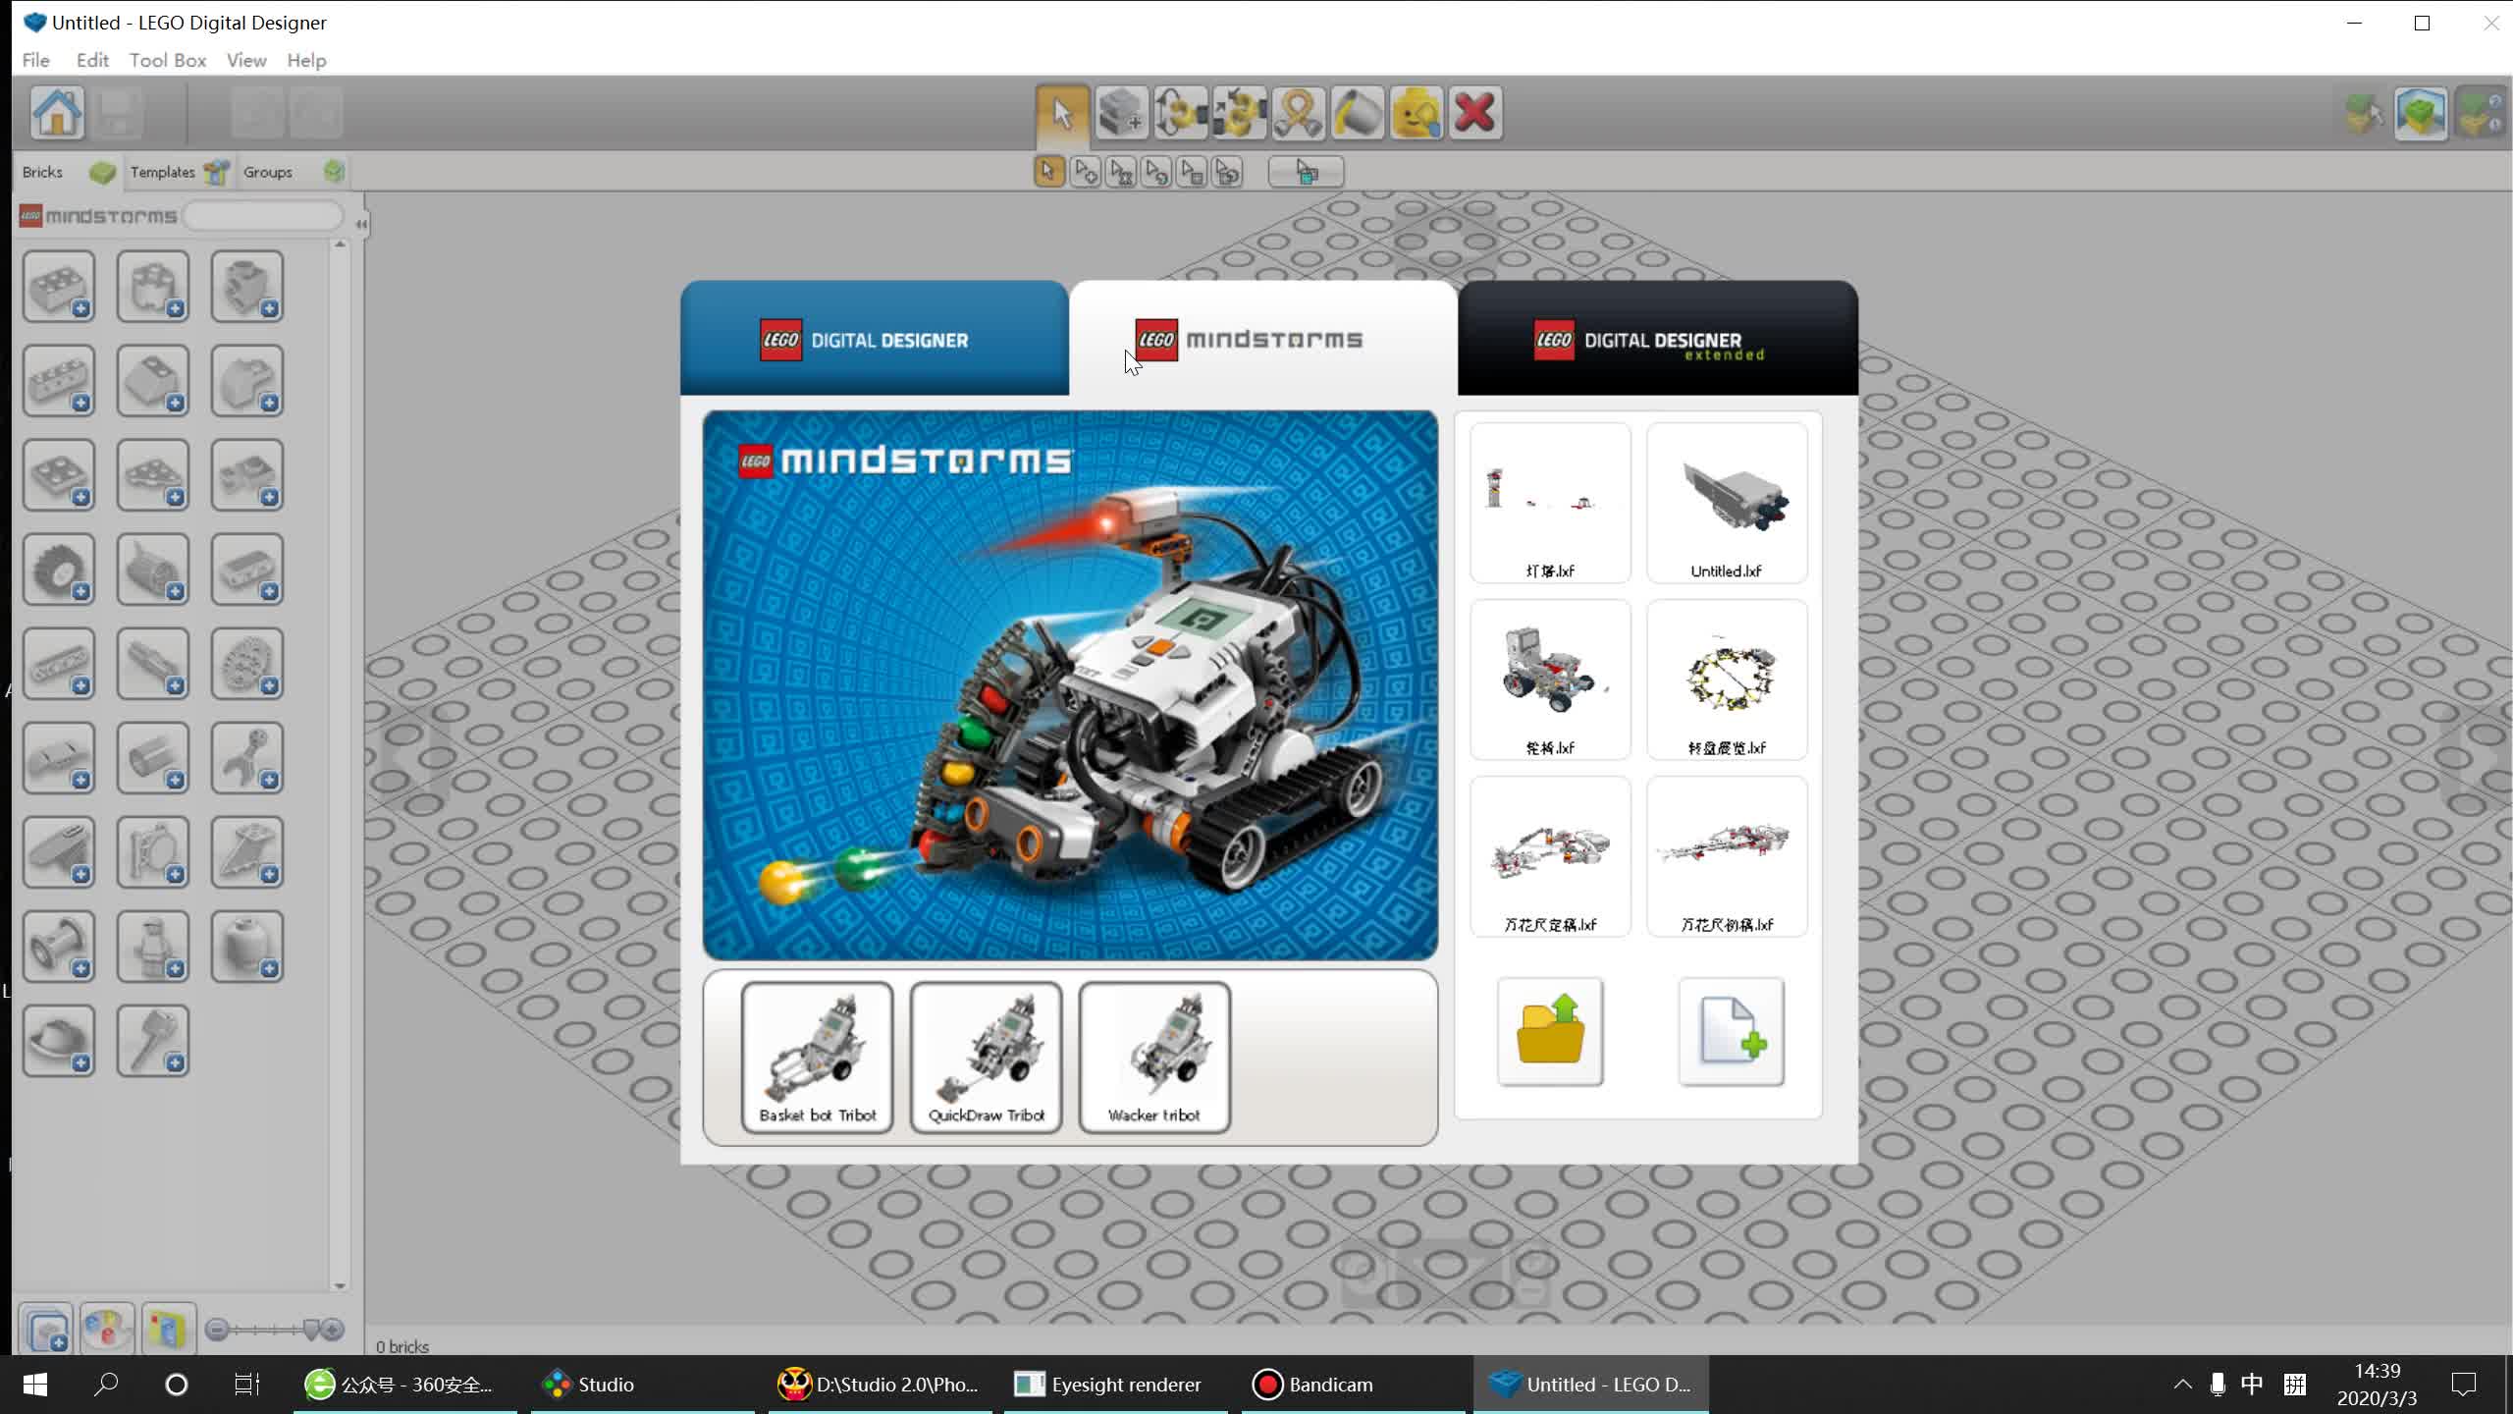The width and height of the screenshot is (2513, 1414).
Task: Open the Wacker tribot model
Action: pos(1154,1058)
